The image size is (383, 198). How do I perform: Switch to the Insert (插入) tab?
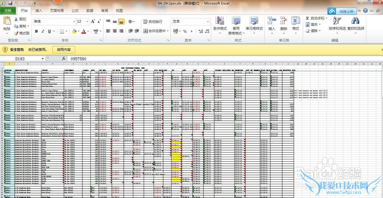(39, 11)
